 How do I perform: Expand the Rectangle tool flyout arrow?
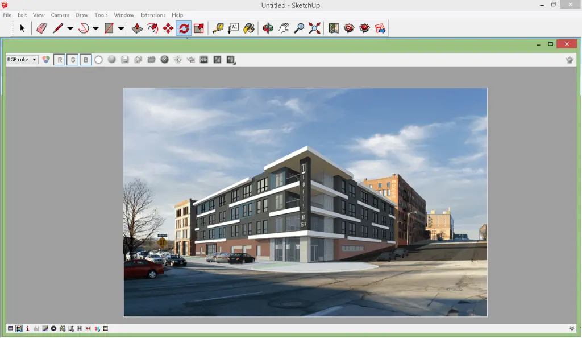(x=121, y=27)
